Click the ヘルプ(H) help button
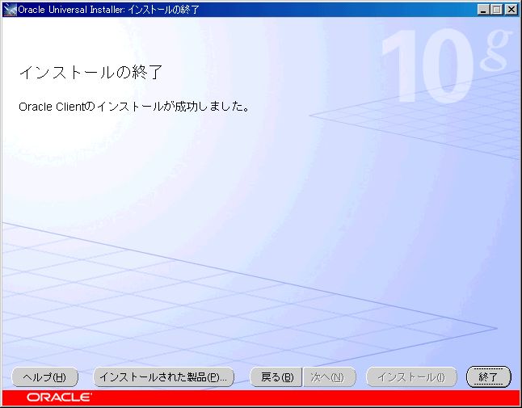This screenshot has height=408, width=522. point(44,377)
